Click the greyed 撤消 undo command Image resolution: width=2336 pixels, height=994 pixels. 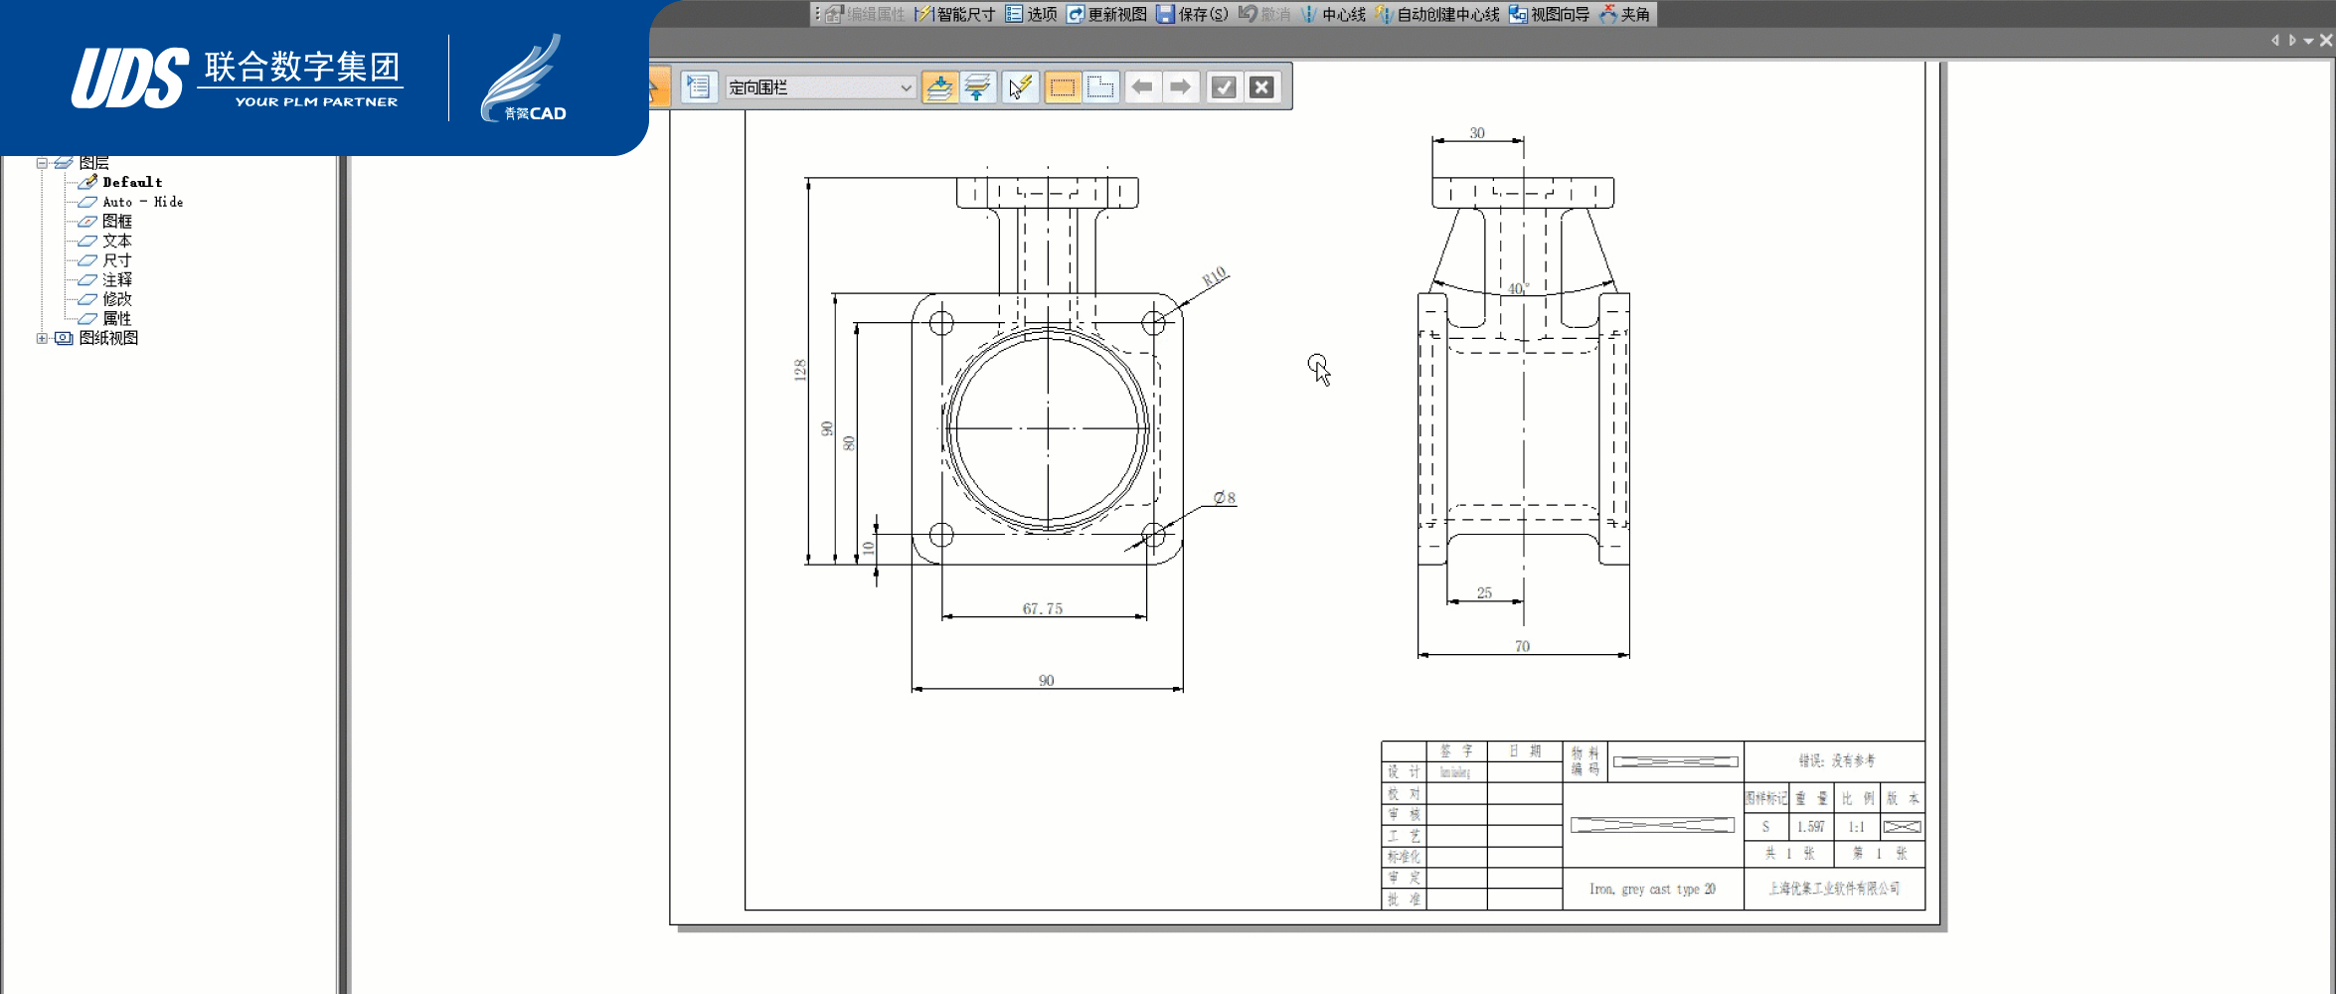pos(1264,14)
